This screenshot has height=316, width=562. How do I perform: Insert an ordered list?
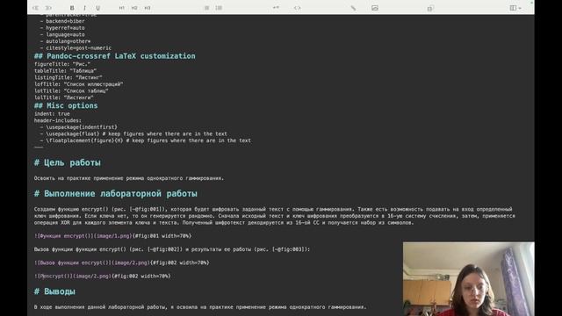219,8
